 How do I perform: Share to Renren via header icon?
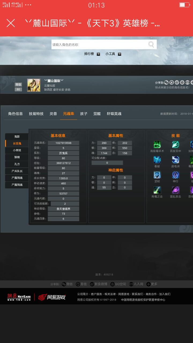coord(187,83)
